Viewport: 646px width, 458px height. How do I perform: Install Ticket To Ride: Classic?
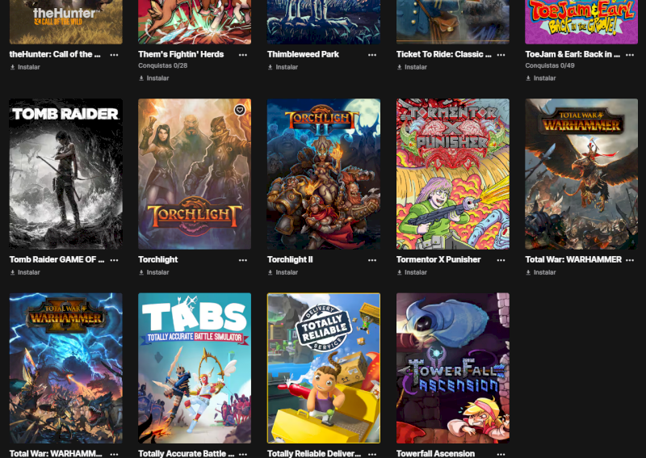412,67
